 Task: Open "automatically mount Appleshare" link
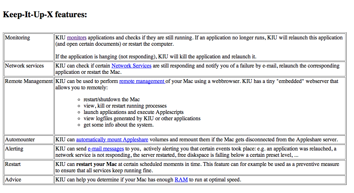(x=112, y=140)
